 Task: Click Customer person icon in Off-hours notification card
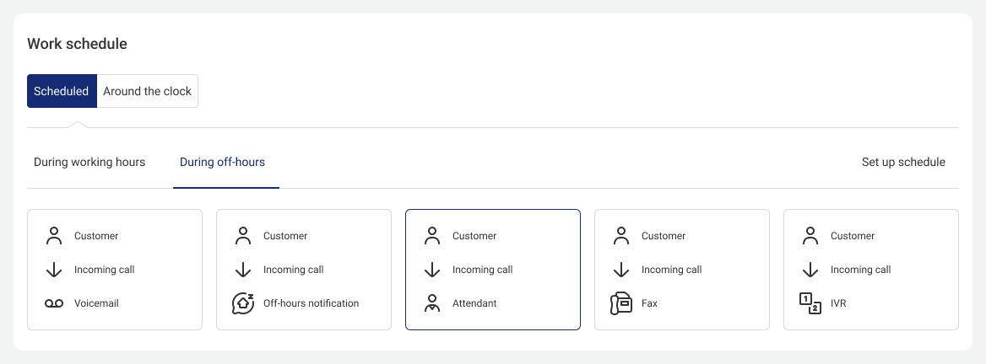tap(243, 236)
